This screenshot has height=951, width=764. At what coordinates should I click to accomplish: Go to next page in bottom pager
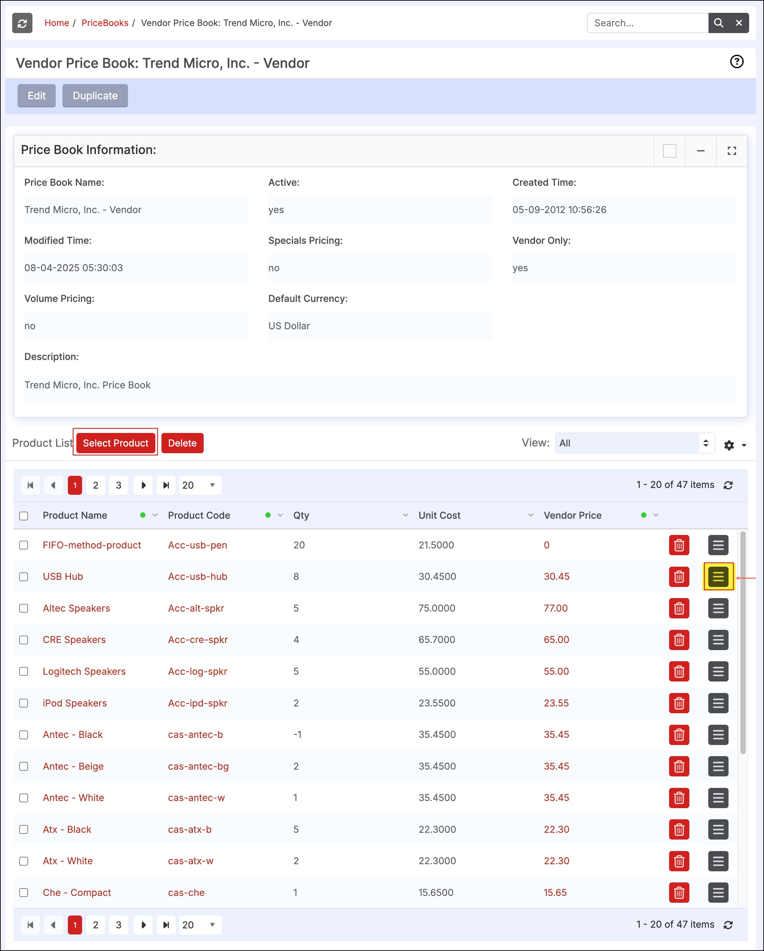143,925
